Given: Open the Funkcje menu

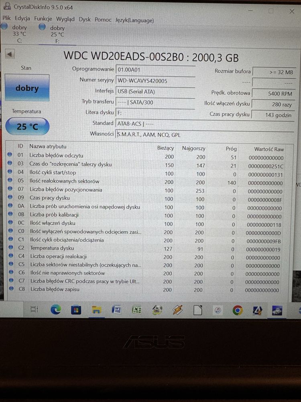Looking at the screenshot, I should coord(43,19).
